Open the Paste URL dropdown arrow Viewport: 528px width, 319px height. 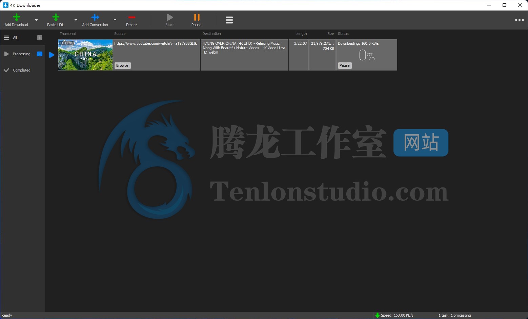(76, 20)
